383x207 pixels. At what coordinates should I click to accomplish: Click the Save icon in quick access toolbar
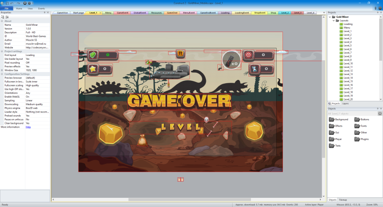[x=7, y=3]
